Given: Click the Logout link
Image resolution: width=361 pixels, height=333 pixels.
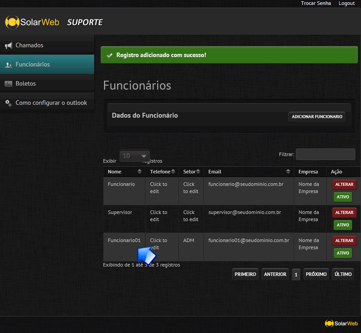Looking at the screenshot, I should (x=346, y=3).
